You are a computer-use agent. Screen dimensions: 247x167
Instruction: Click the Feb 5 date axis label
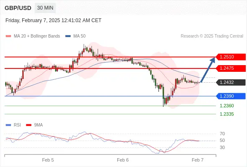pyautogui.click(x=48, y=160)
